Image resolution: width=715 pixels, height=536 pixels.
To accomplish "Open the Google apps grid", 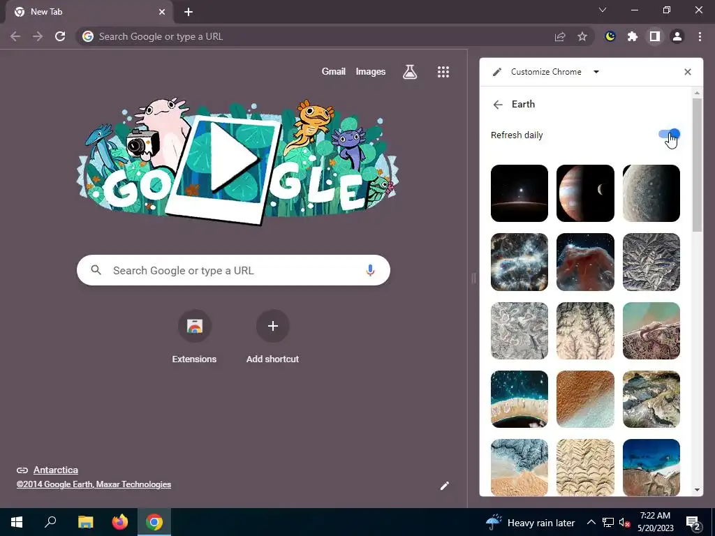I will coord(443,72).
